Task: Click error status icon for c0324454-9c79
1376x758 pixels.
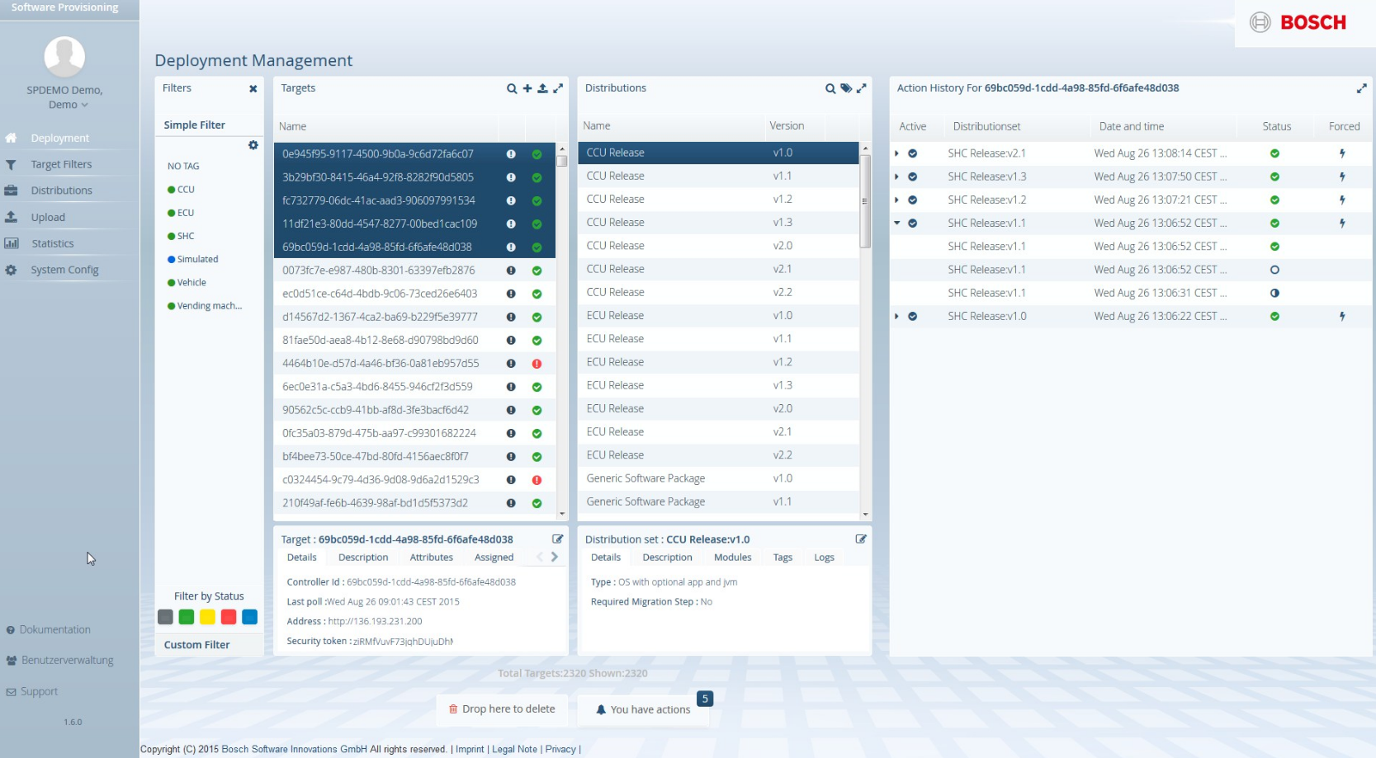Action: coord(537,480)
